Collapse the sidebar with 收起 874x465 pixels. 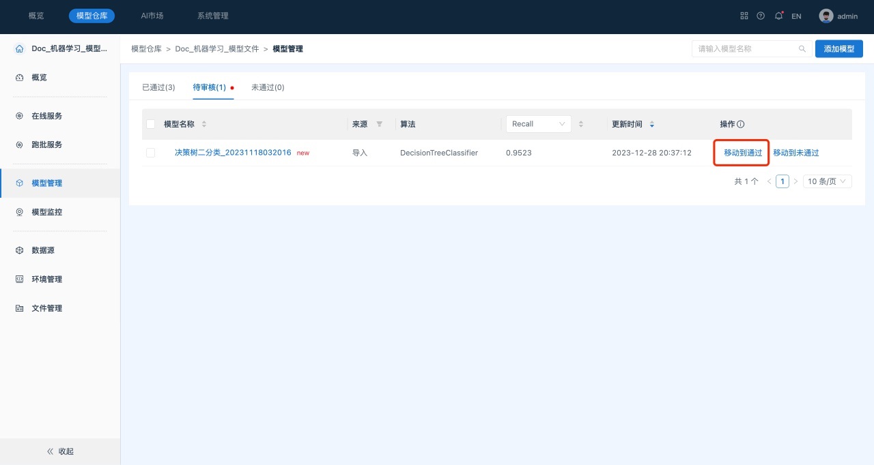[x=60, y=451]
